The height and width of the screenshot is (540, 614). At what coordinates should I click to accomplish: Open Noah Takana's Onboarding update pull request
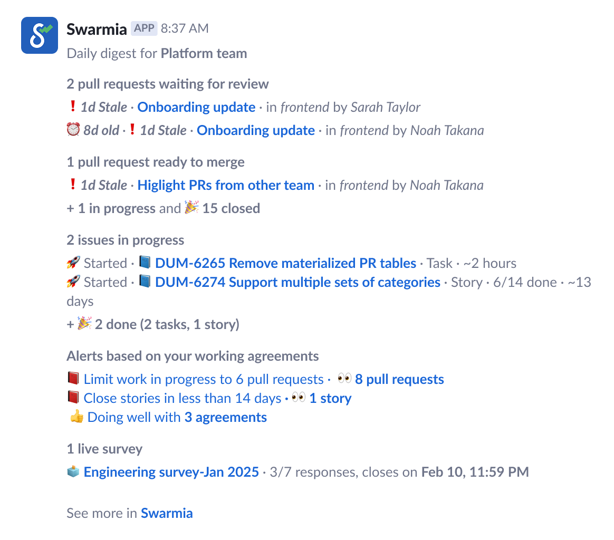click(x=256, y=130)
